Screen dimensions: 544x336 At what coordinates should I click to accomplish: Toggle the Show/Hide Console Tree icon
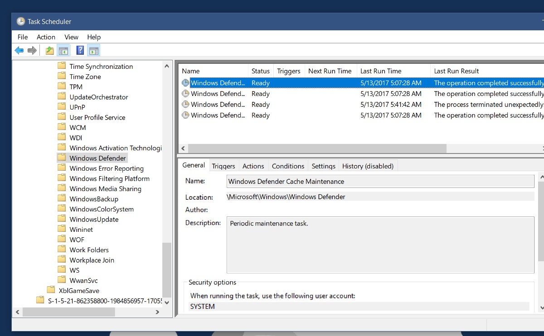tap(63, 50)
